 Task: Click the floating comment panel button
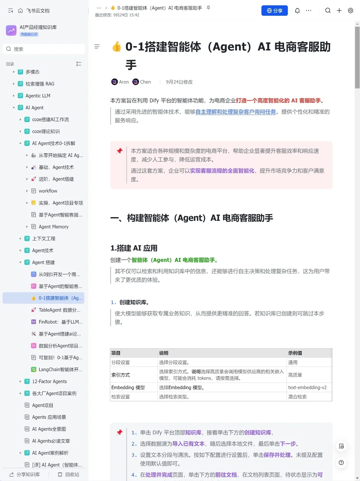[x=341, y=446]
